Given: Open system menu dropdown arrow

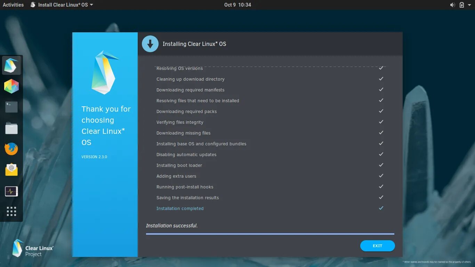Looking at the screenshot, I should (x=470, y=5).
